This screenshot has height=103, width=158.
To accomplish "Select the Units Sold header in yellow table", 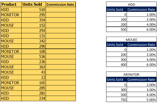I will (34, 4).
